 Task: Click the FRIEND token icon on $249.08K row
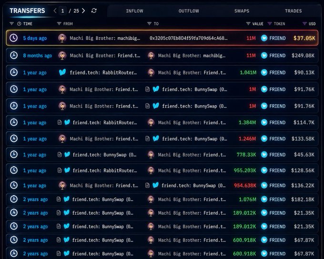click(x=264, y=55)
